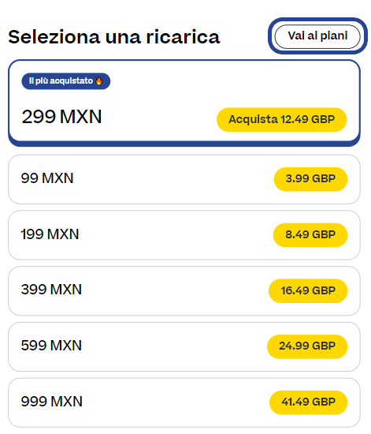Click the '99 MXN' amount label

(47, 178)
